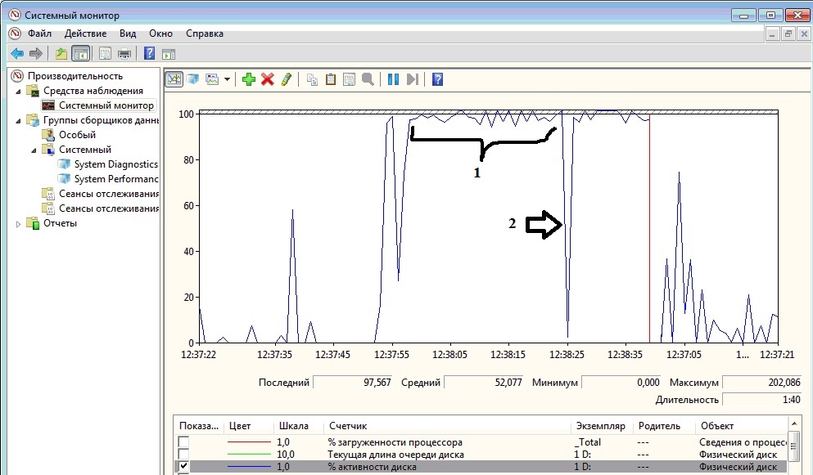Click the view log data cube icon
Screen dimensions: 813x475
[x=193, y=79]
